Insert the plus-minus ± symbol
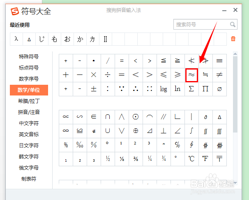This screenshot has height=200, width=249. tap(94, 89)
